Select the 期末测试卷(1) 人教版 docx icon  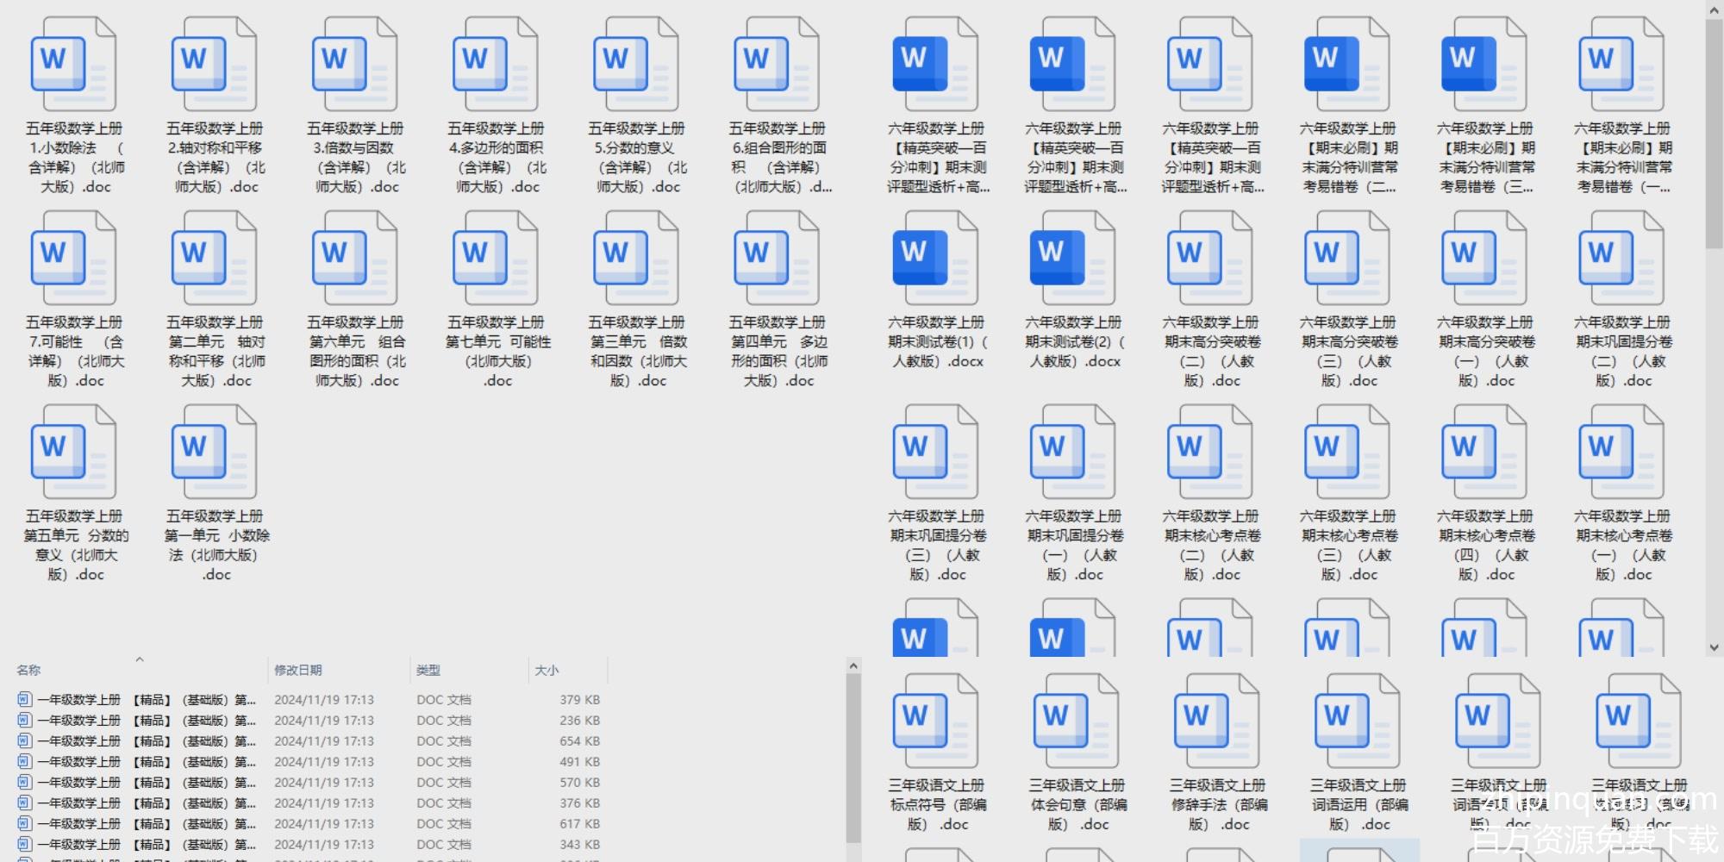tap(935, 259)
